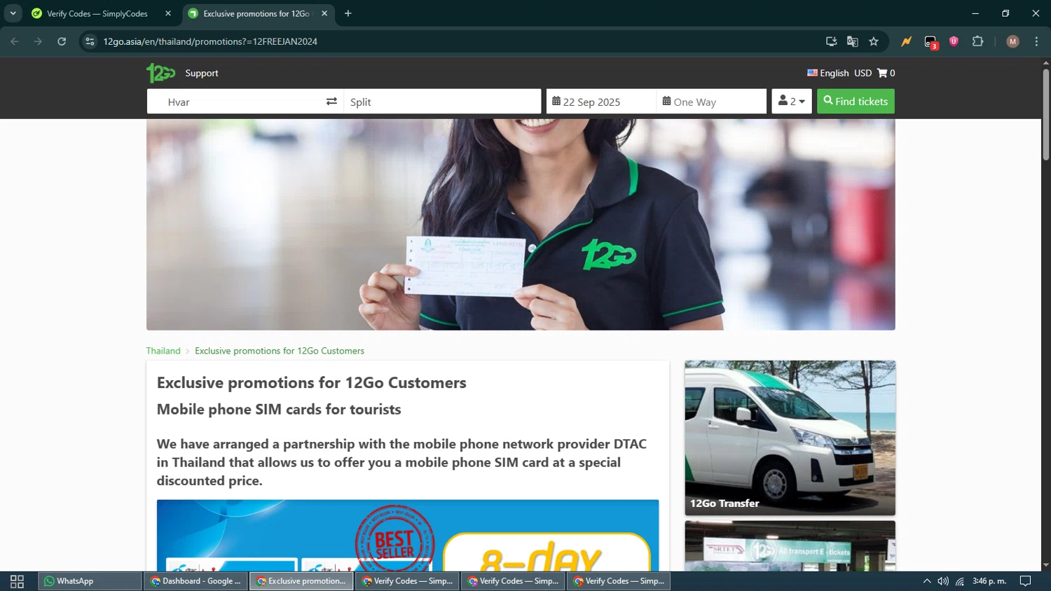Close the Exclusive promotions for 12Go tab

point(324,13)
